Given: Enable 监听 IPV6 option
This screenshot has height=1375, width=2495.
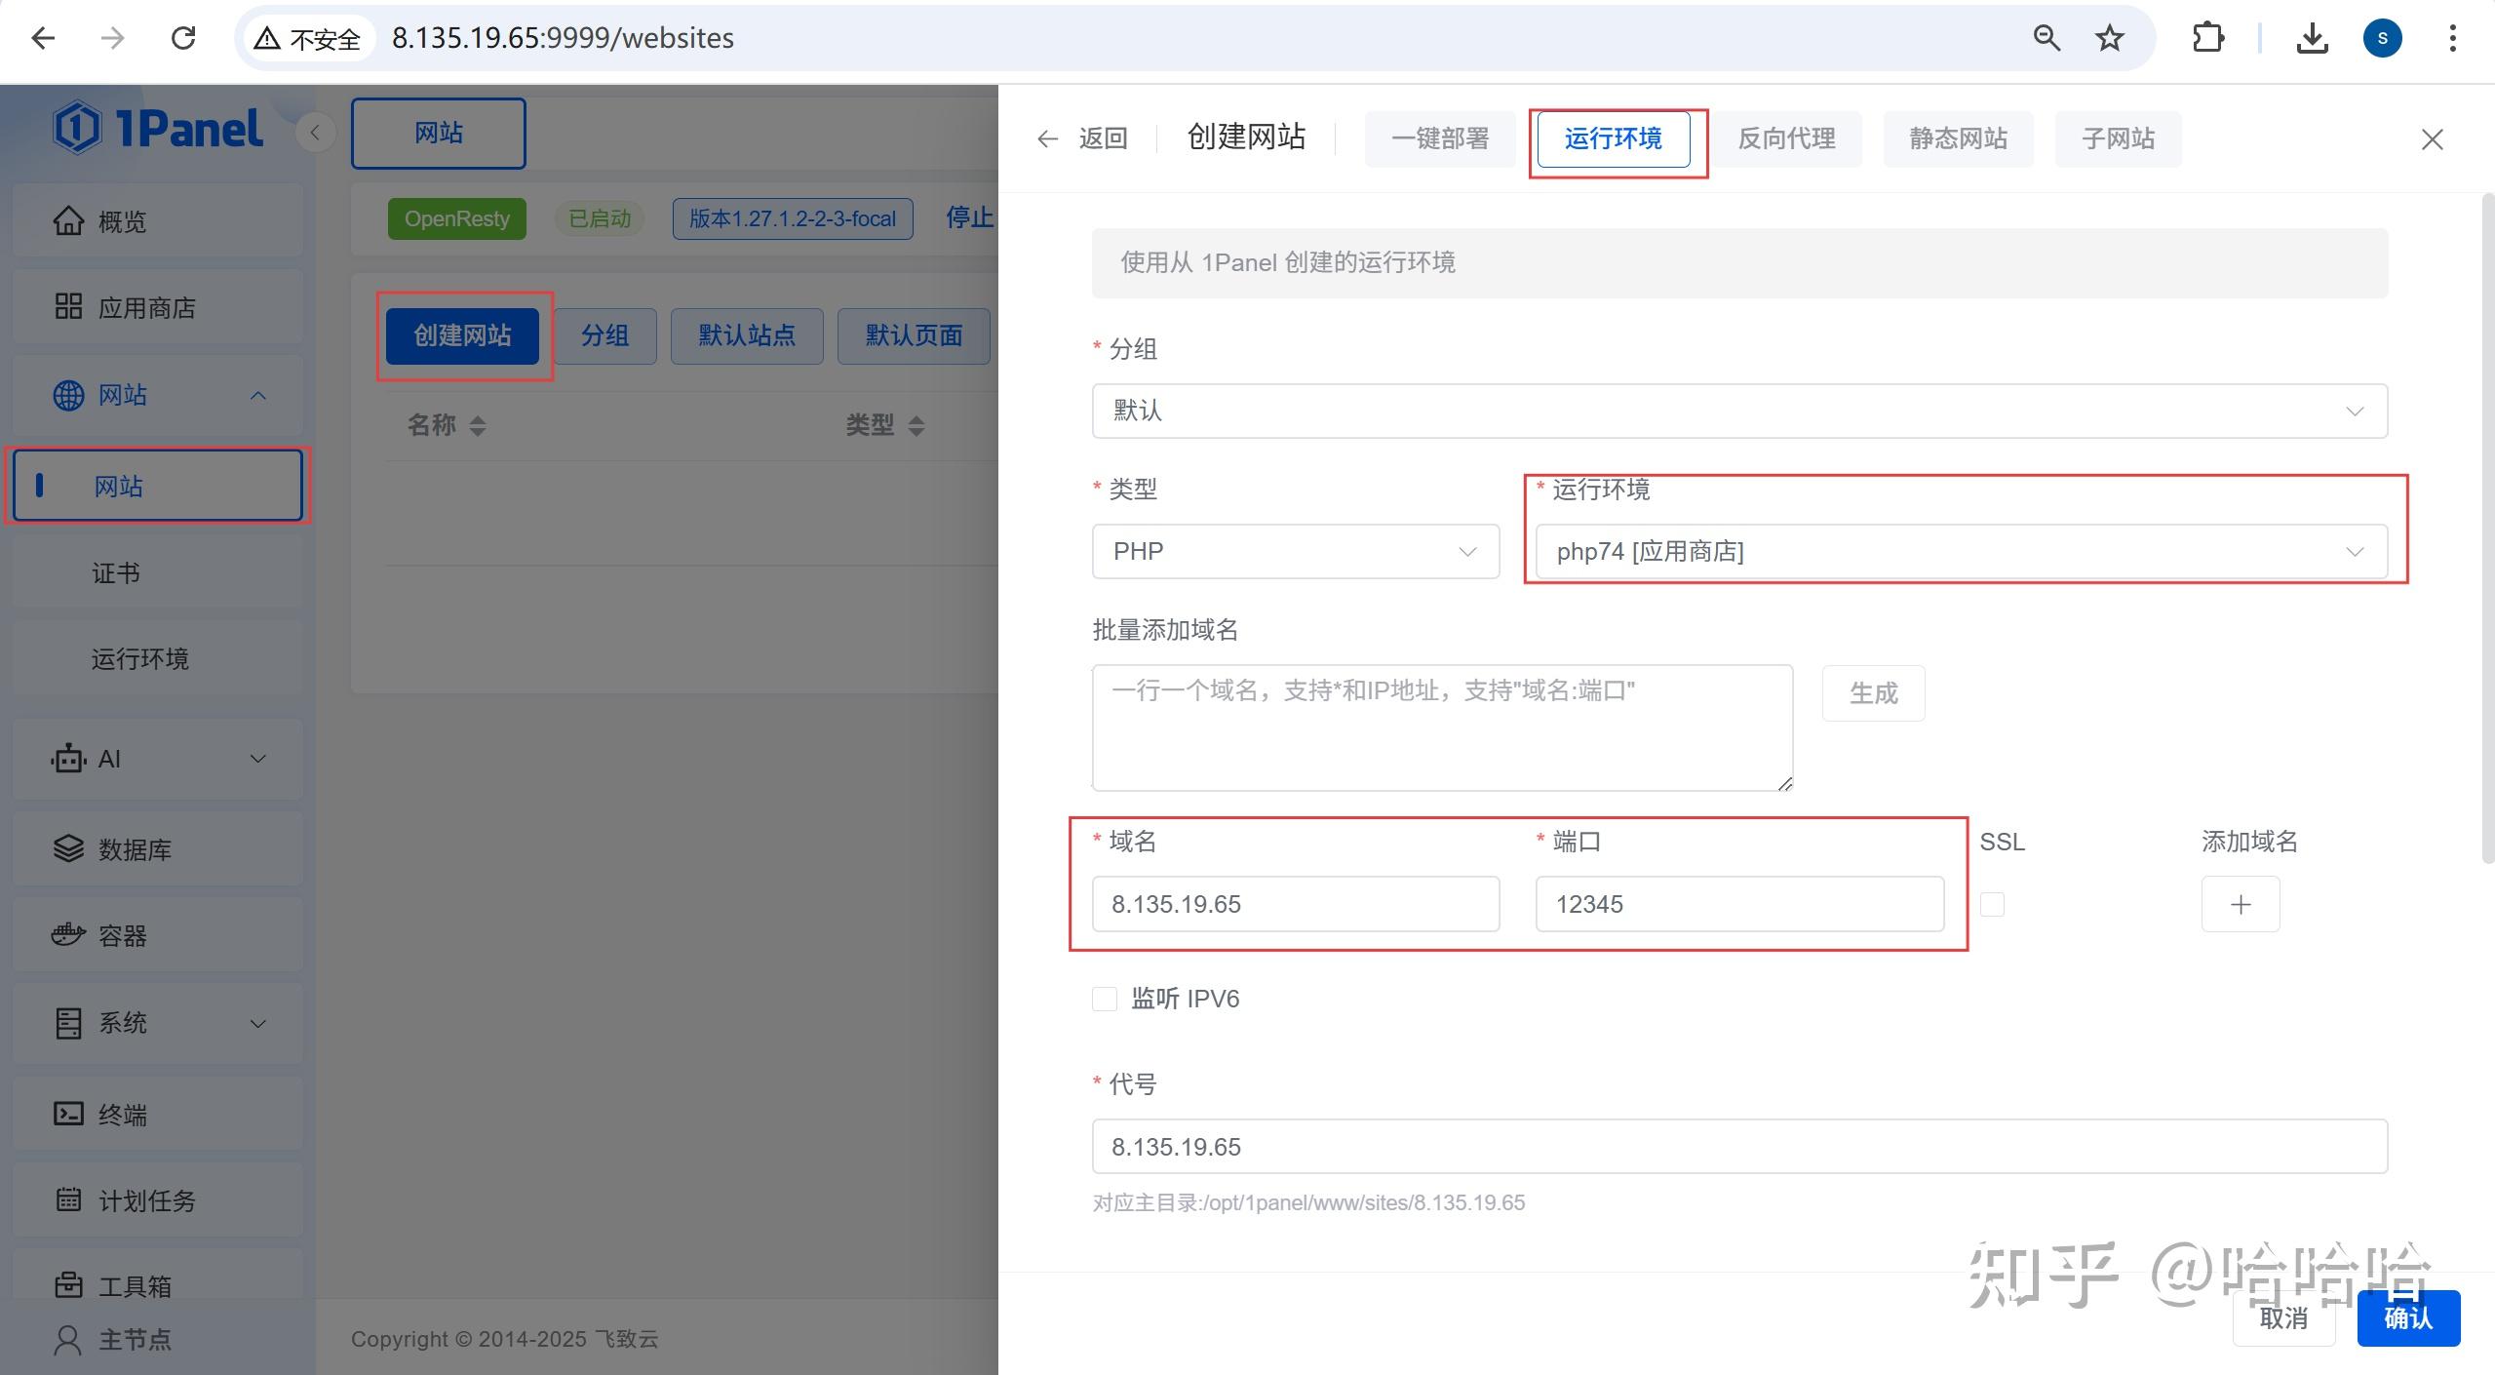Looking at the screenshot, I should point(1103,999).
